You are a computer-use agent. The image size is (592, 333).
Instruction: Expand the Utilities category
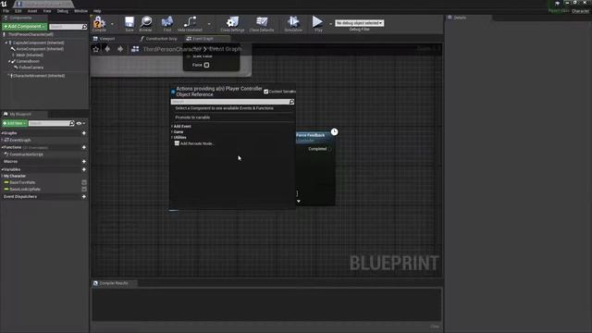[x=172, y=138]
